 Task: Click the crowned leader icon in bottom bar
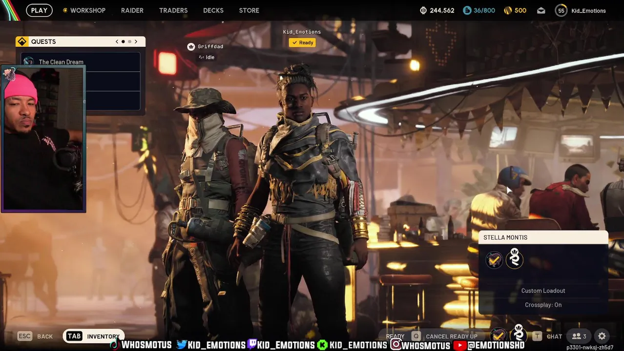[x=519, y=334]
